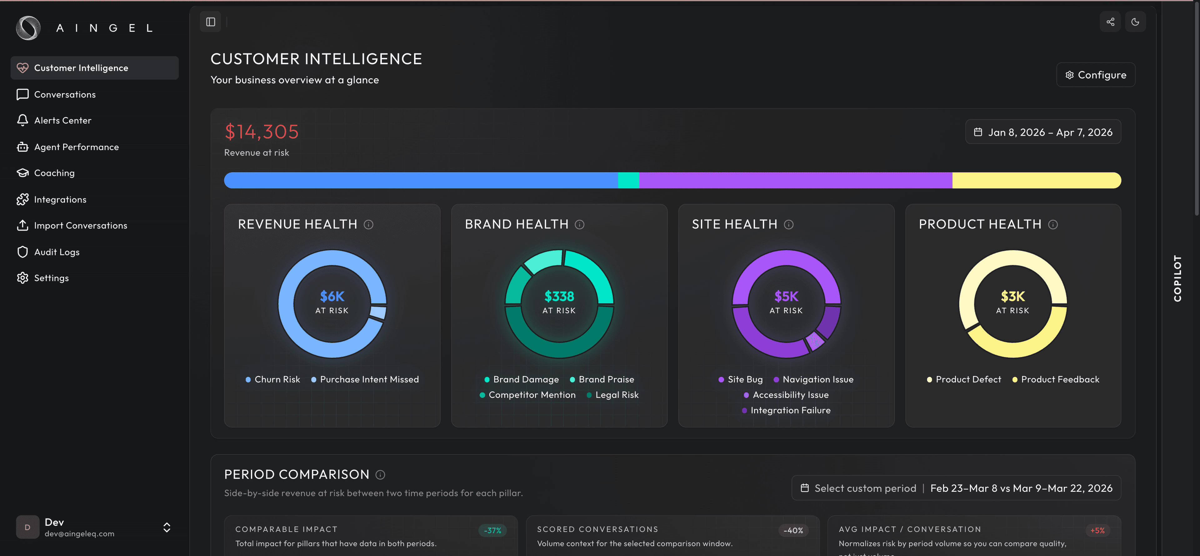This screenshot has height=556, width=1200.
Task: Click the share icon button
Action: coord(1110,22)
